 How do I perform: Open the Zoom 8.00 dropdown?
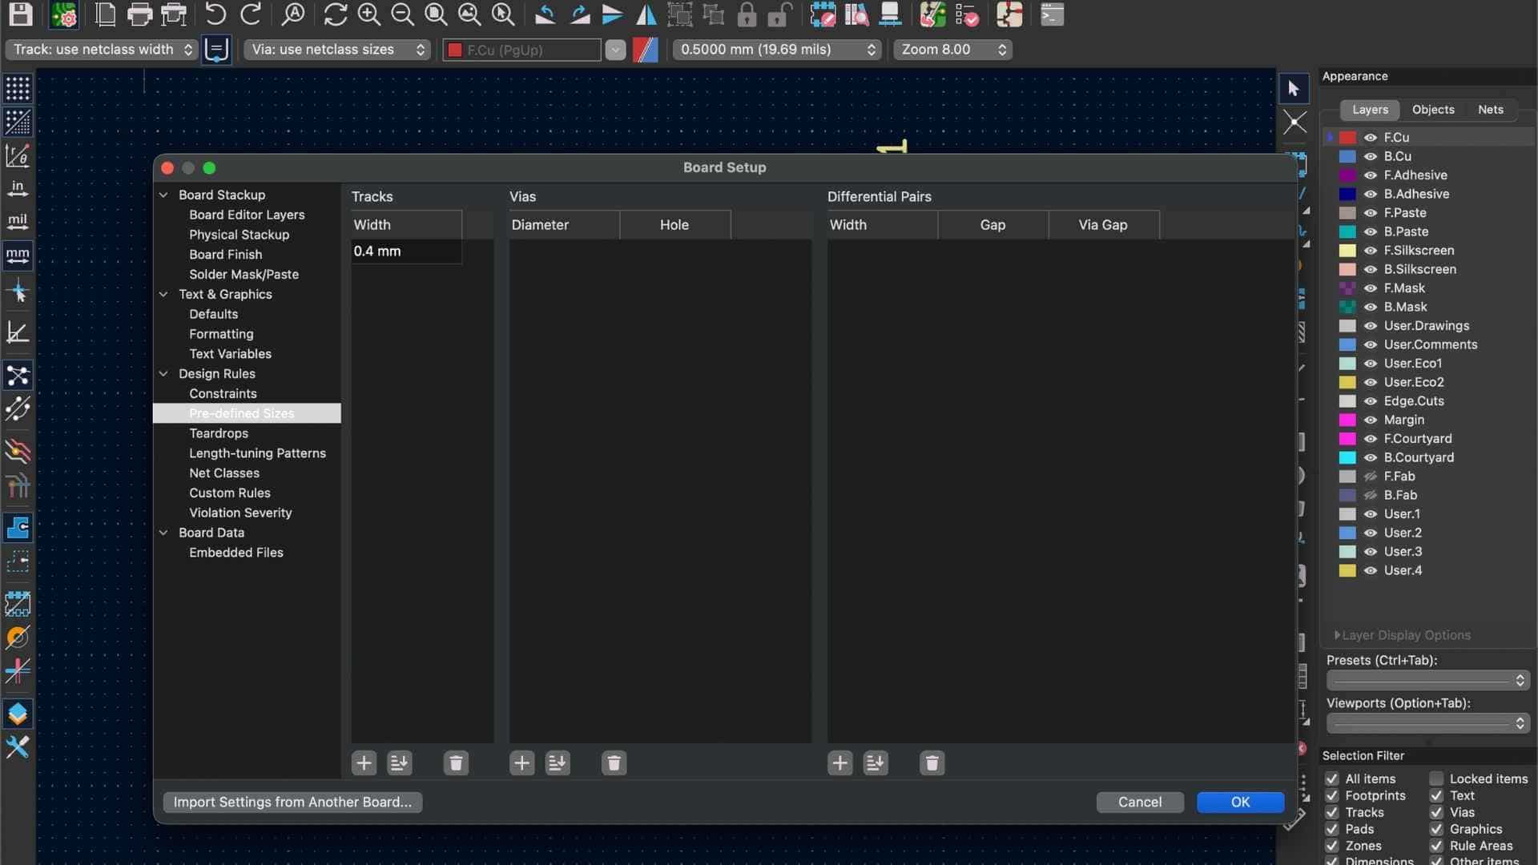(x=952, y=50)
